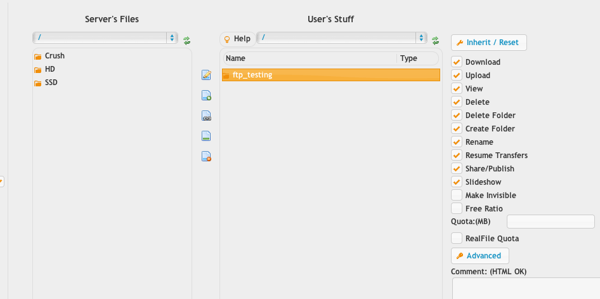Click the remove item icon with orange minus
The height and width of the screenshot is (299, 600).
pos(206,156)
